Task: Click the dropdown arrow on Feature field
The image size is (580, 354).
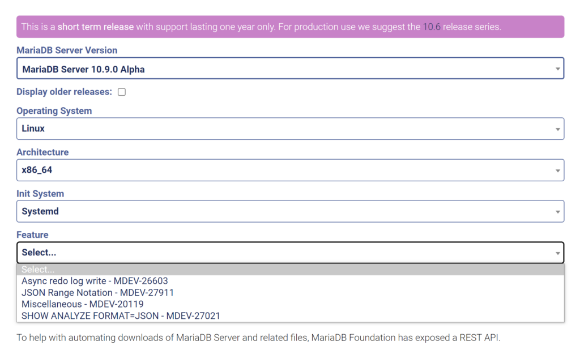Action: [x=557, y=252]
